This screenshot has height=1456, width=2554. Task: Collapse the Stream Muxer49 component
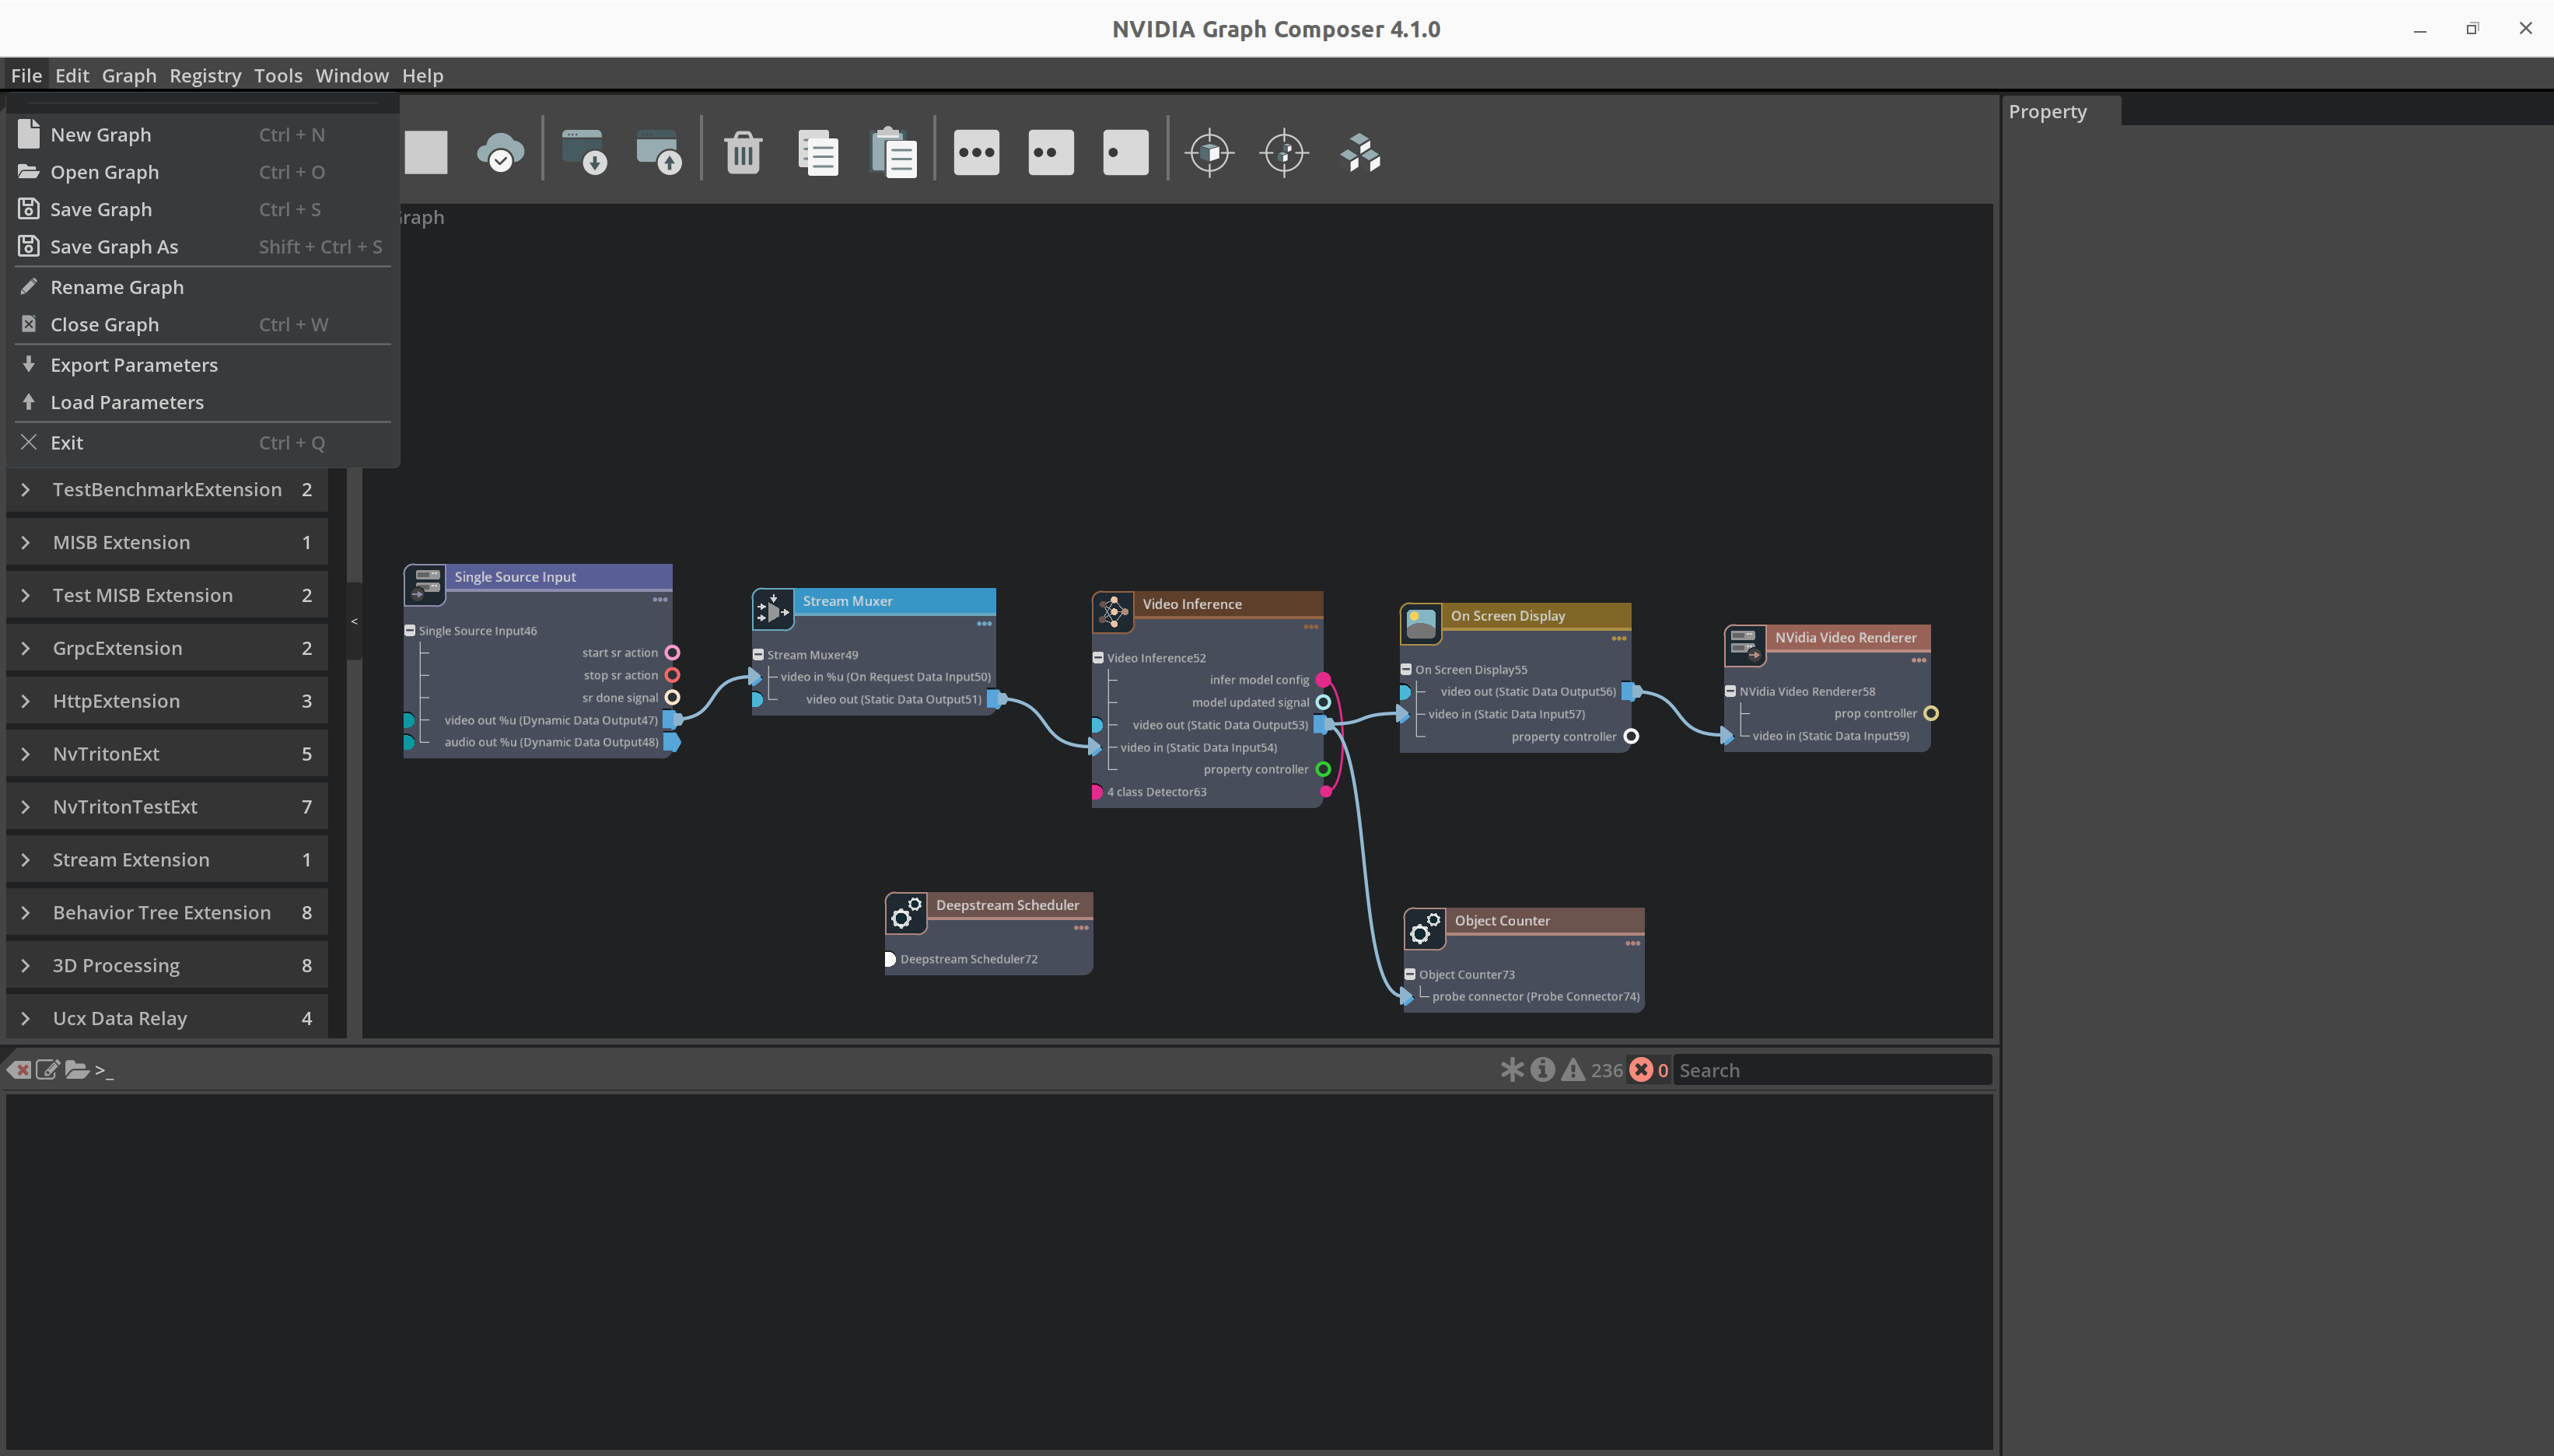point(757,655)
